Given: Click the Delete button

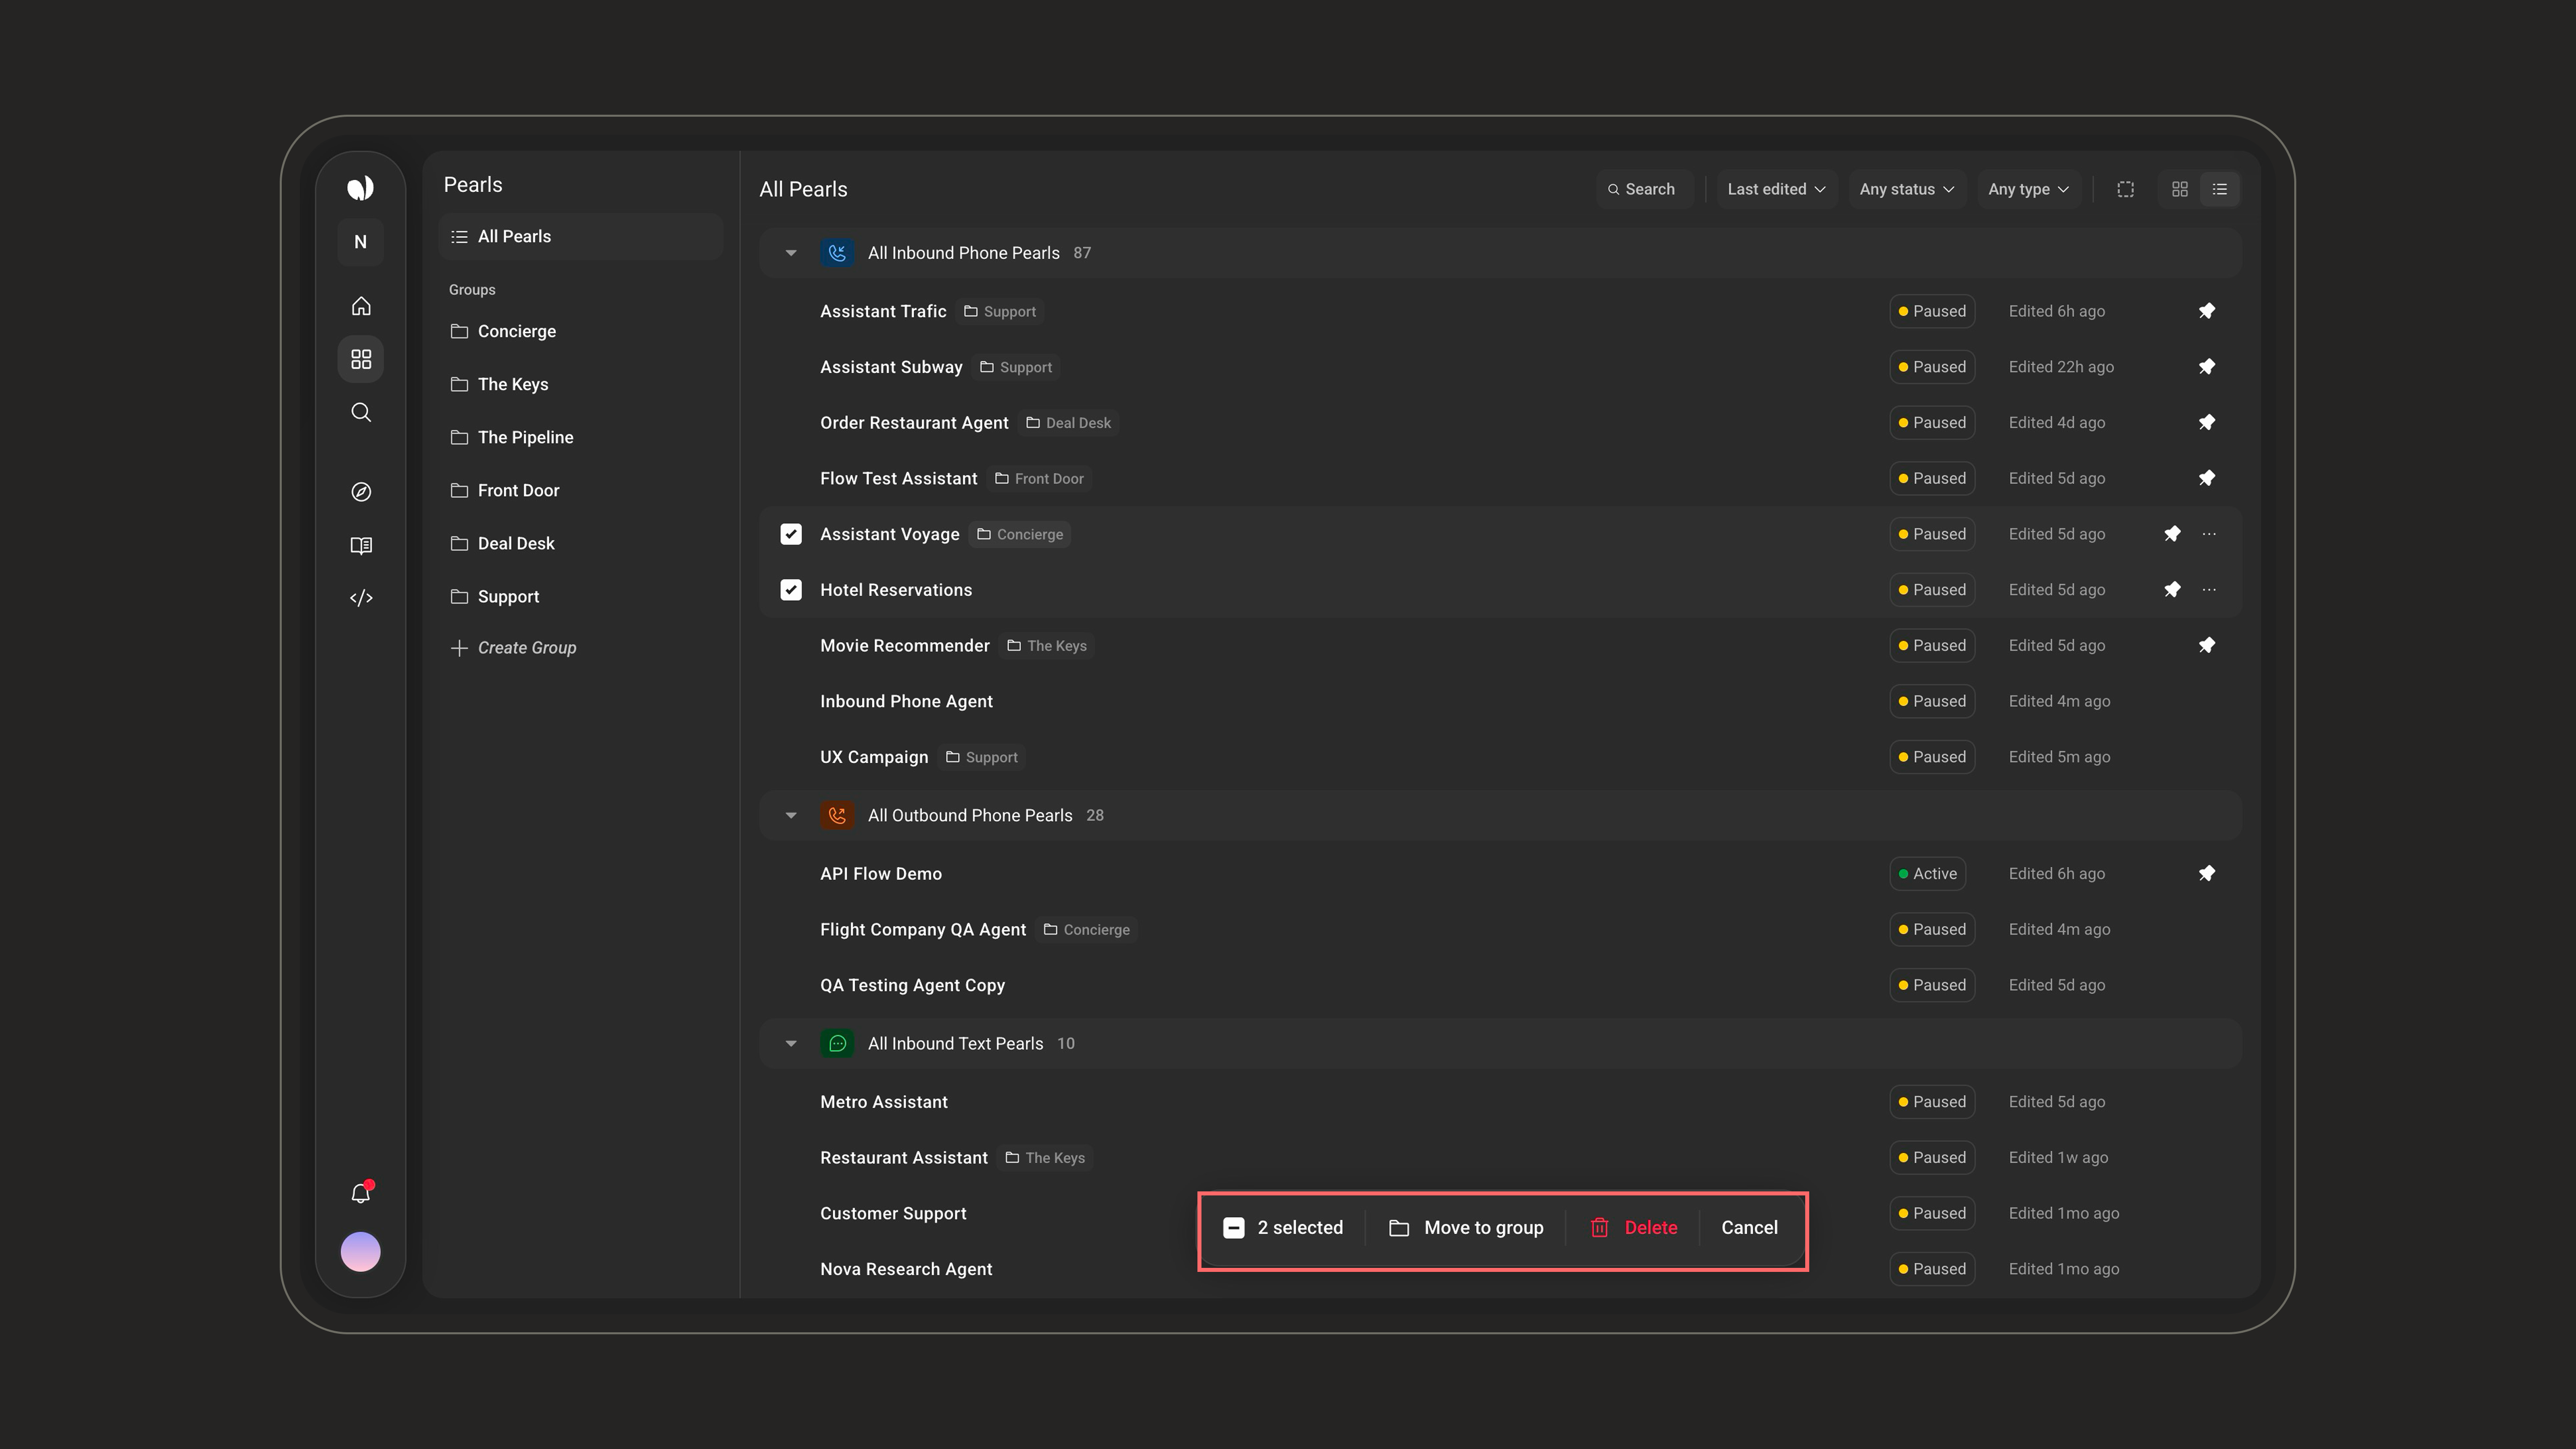Looking at the screenshot, I should (x=1634, y=1228).
